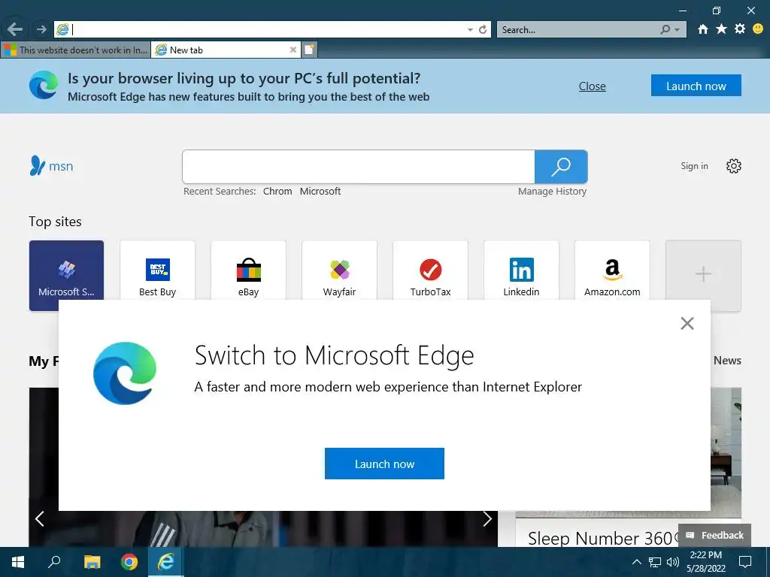Viewport: 770px width, 577px height.
Task: Click the taskbar clock showing 2:22 PM
Action: pyautogui.click(x=705, y=562)
